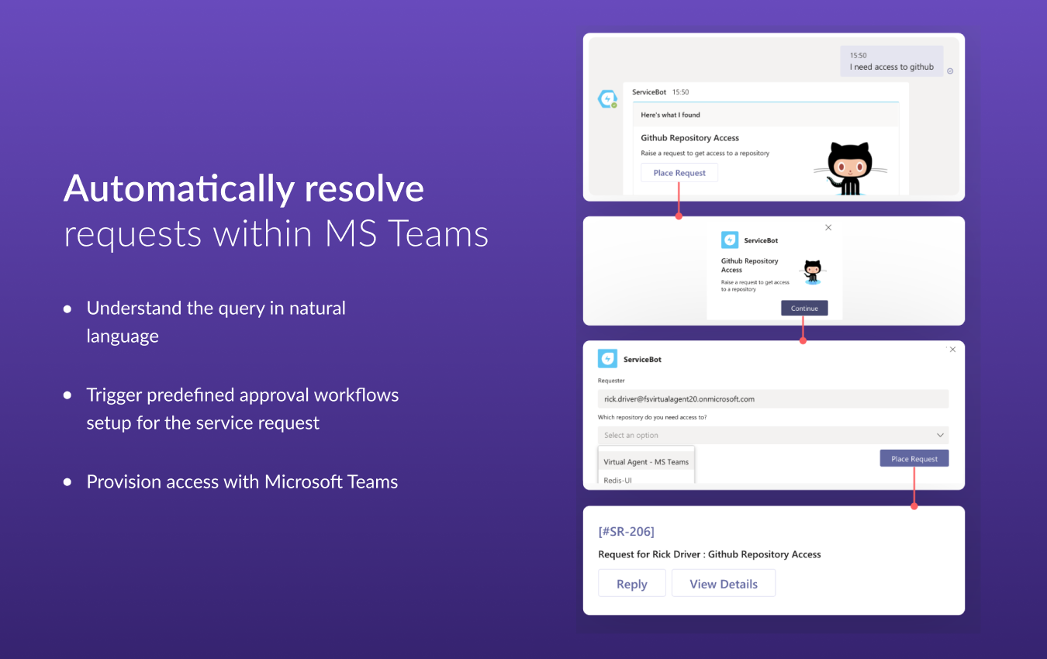Close the Github Repository Access dialog
Image resolution: width=1047 pixels, height=659 pixels.
[828, 228]
